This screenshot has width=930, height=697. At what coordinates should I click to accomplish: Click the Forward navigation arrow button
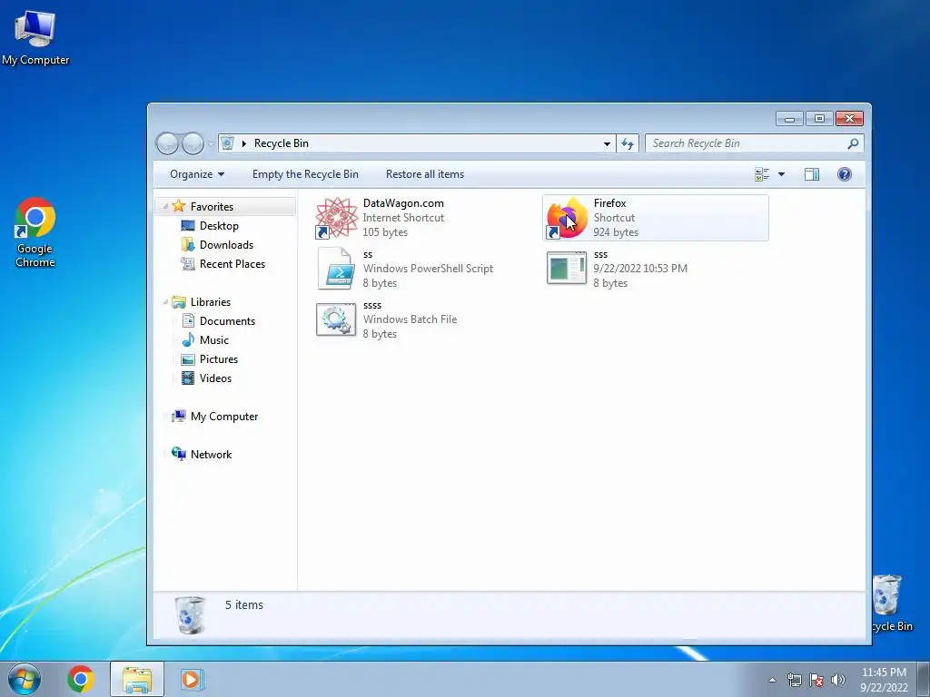click(x=193, y=143)
